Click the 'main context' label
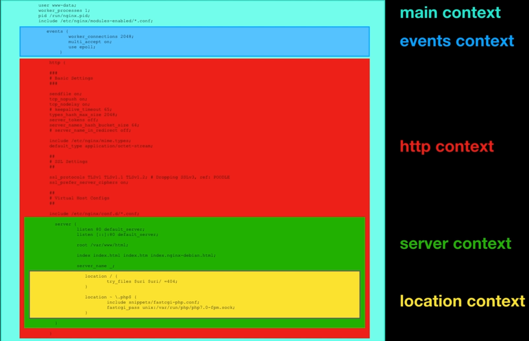Viewport: 529px width, 341px height. [x=450, y=13]
